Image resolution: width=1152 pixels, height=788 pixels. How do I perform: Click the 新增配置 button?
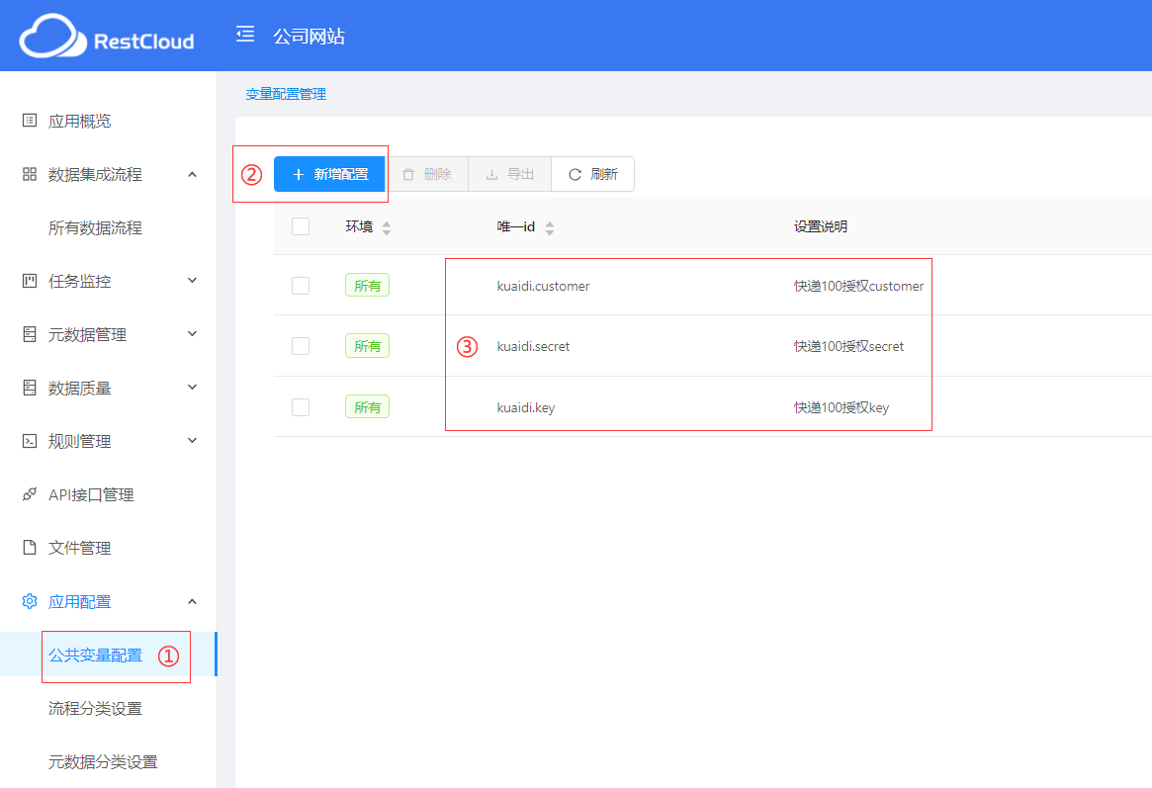(329, 174)
